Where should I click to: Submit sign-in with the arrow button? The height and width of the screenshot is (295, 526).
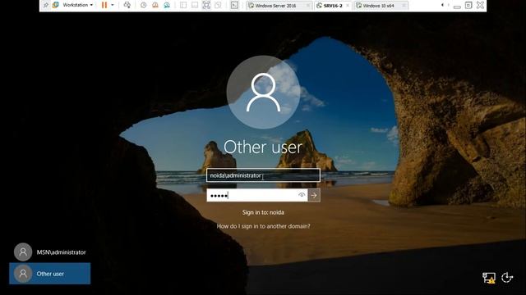[314, 195]
